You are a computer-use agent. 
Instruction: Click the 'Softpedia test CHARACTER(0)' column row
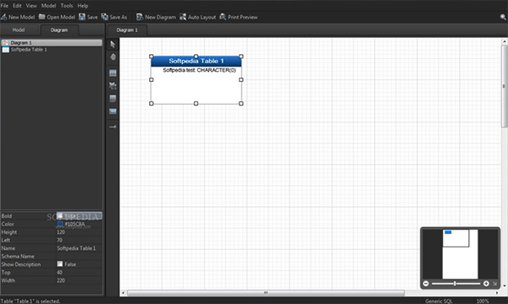199,70
